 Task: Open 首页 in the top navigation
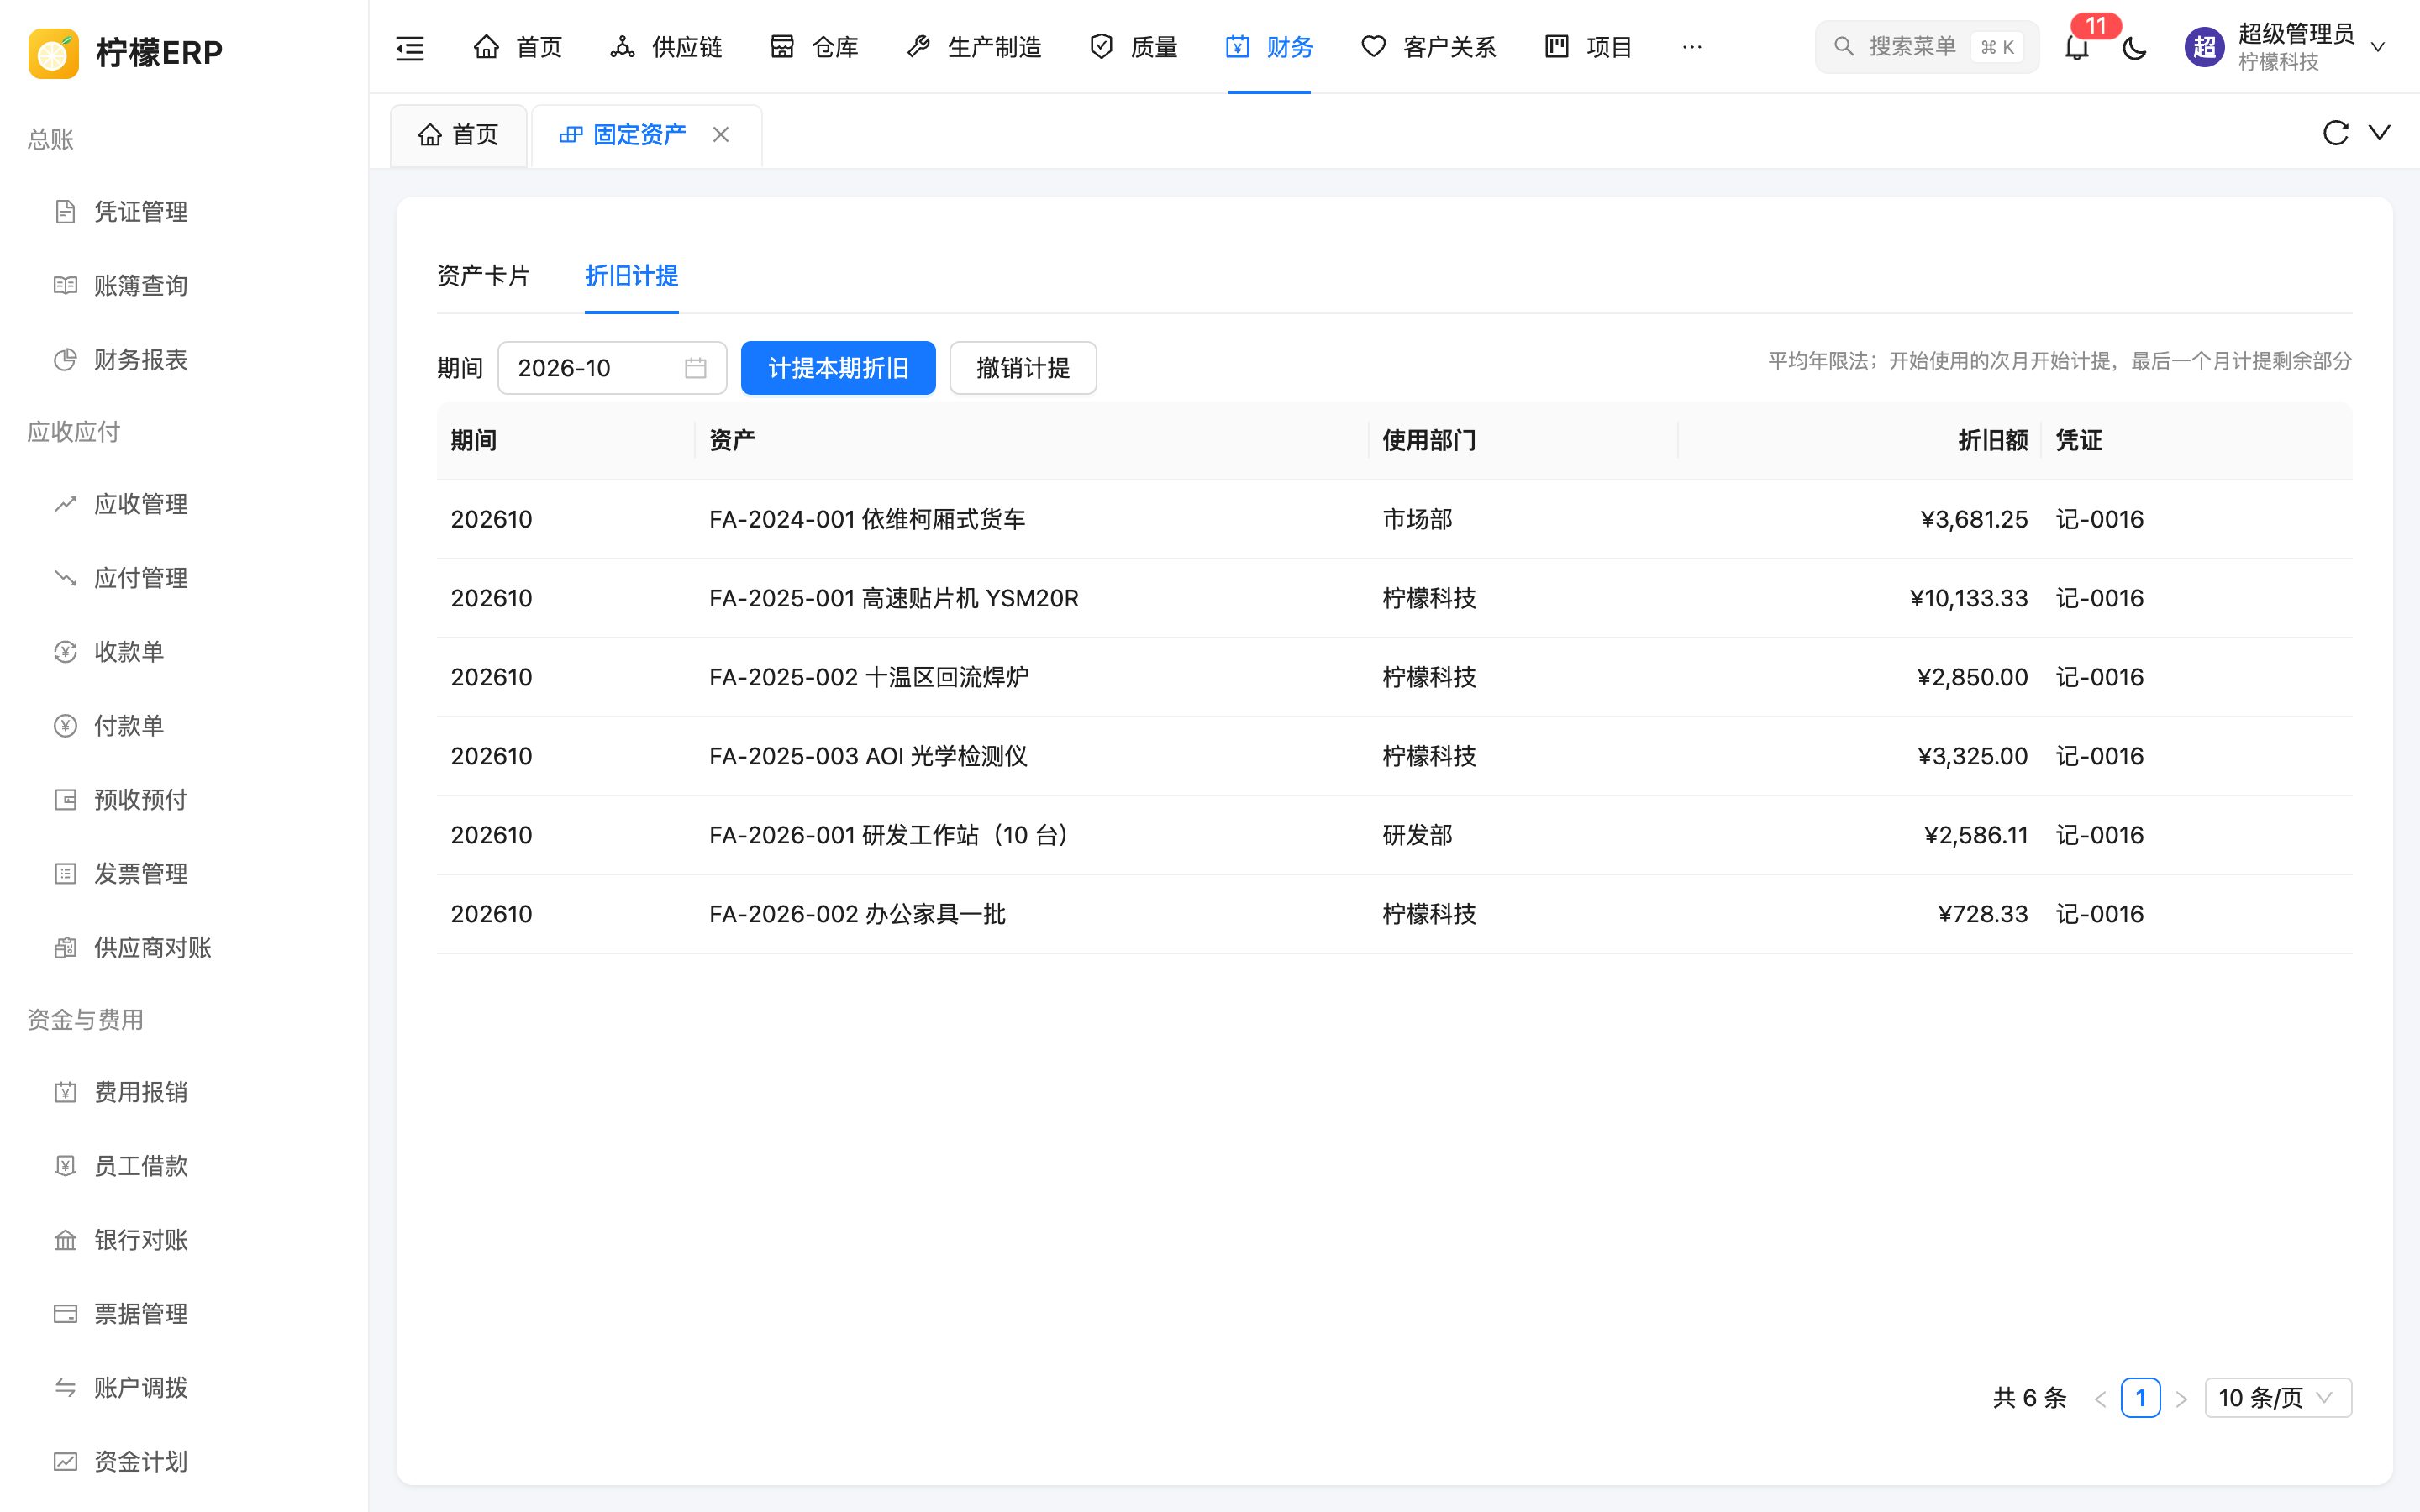click(517, 47)
